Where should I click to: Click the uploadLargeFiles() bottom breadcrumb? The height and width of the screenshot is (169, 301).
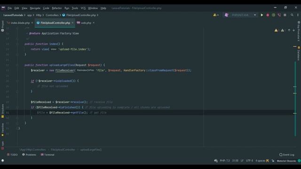[91, 150]
